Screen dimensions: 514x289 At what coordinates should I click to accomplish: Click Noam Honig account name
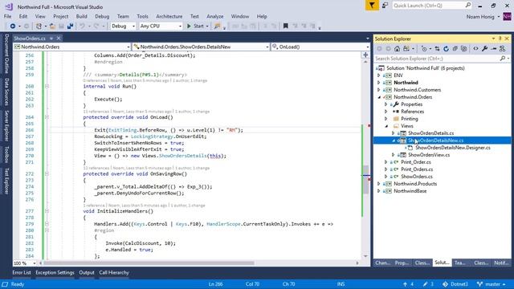480,17
